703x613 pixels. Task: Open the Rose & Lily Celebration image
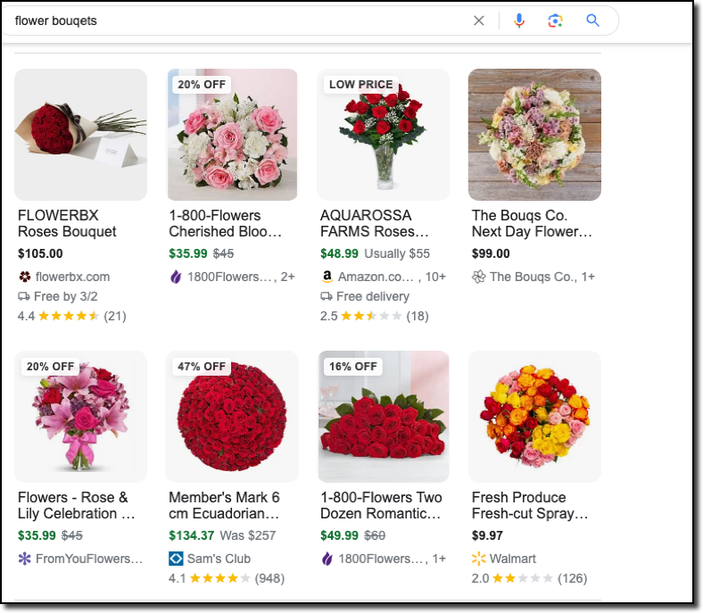pos(80,417)
